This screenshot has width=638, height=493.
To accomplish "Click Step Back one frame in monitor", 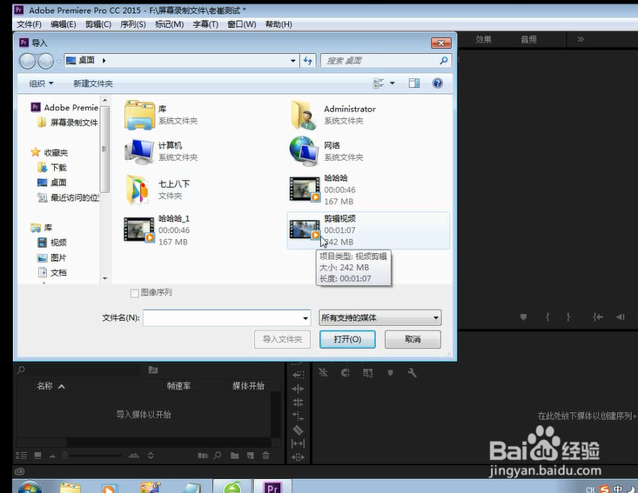I will click(x=620, y=317).
